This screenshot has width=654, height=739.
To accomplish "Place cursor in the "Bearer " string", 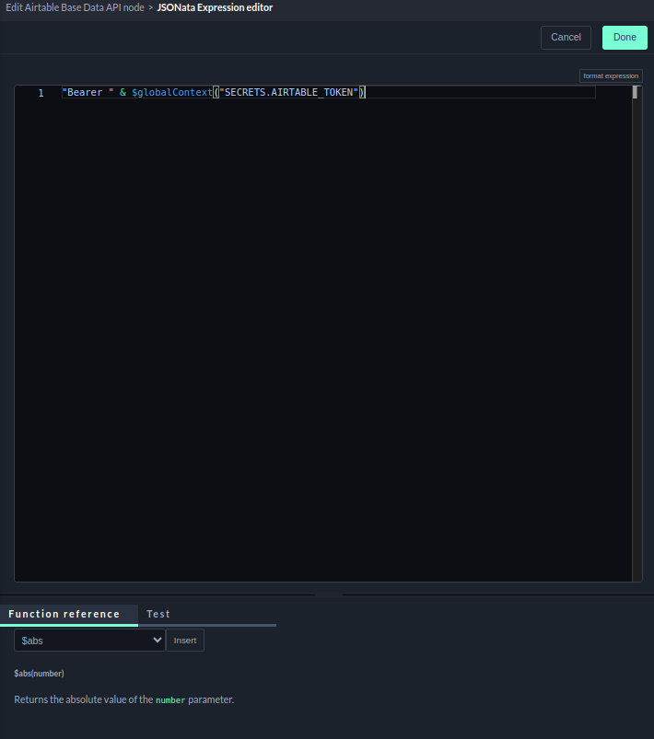I will [87, 93].
